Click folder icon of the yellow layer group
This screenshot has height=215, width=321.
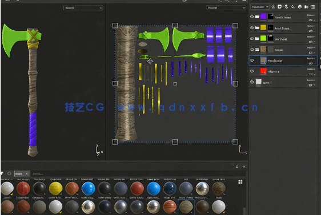click(x=258, y=27)
